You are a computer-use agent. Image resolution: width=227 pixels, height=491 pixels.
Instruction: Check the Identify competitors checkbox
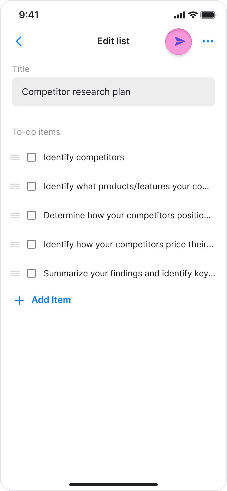[31, 158]
